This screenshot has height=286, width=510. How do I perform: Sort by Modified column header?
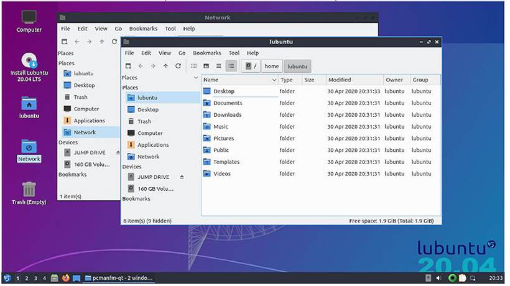pyautogui.click(x=355, y=80)
